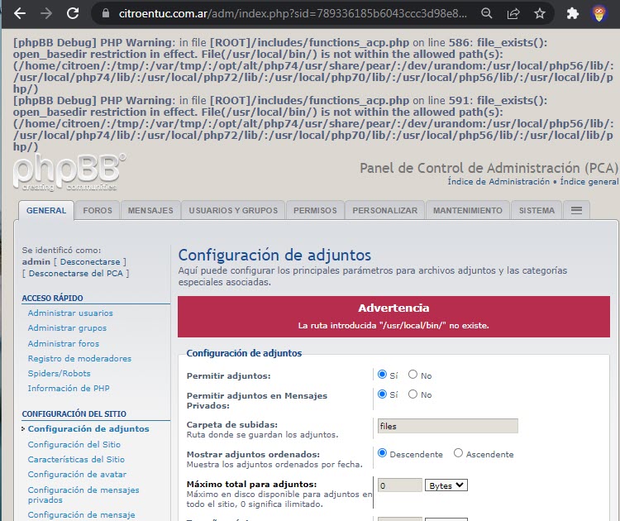Choose Ascendente sort order

point(459,453)
